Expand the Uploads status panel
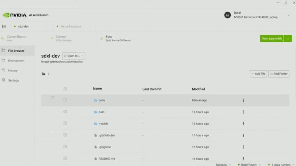This screenshot has height=166, width=296. 223,164
